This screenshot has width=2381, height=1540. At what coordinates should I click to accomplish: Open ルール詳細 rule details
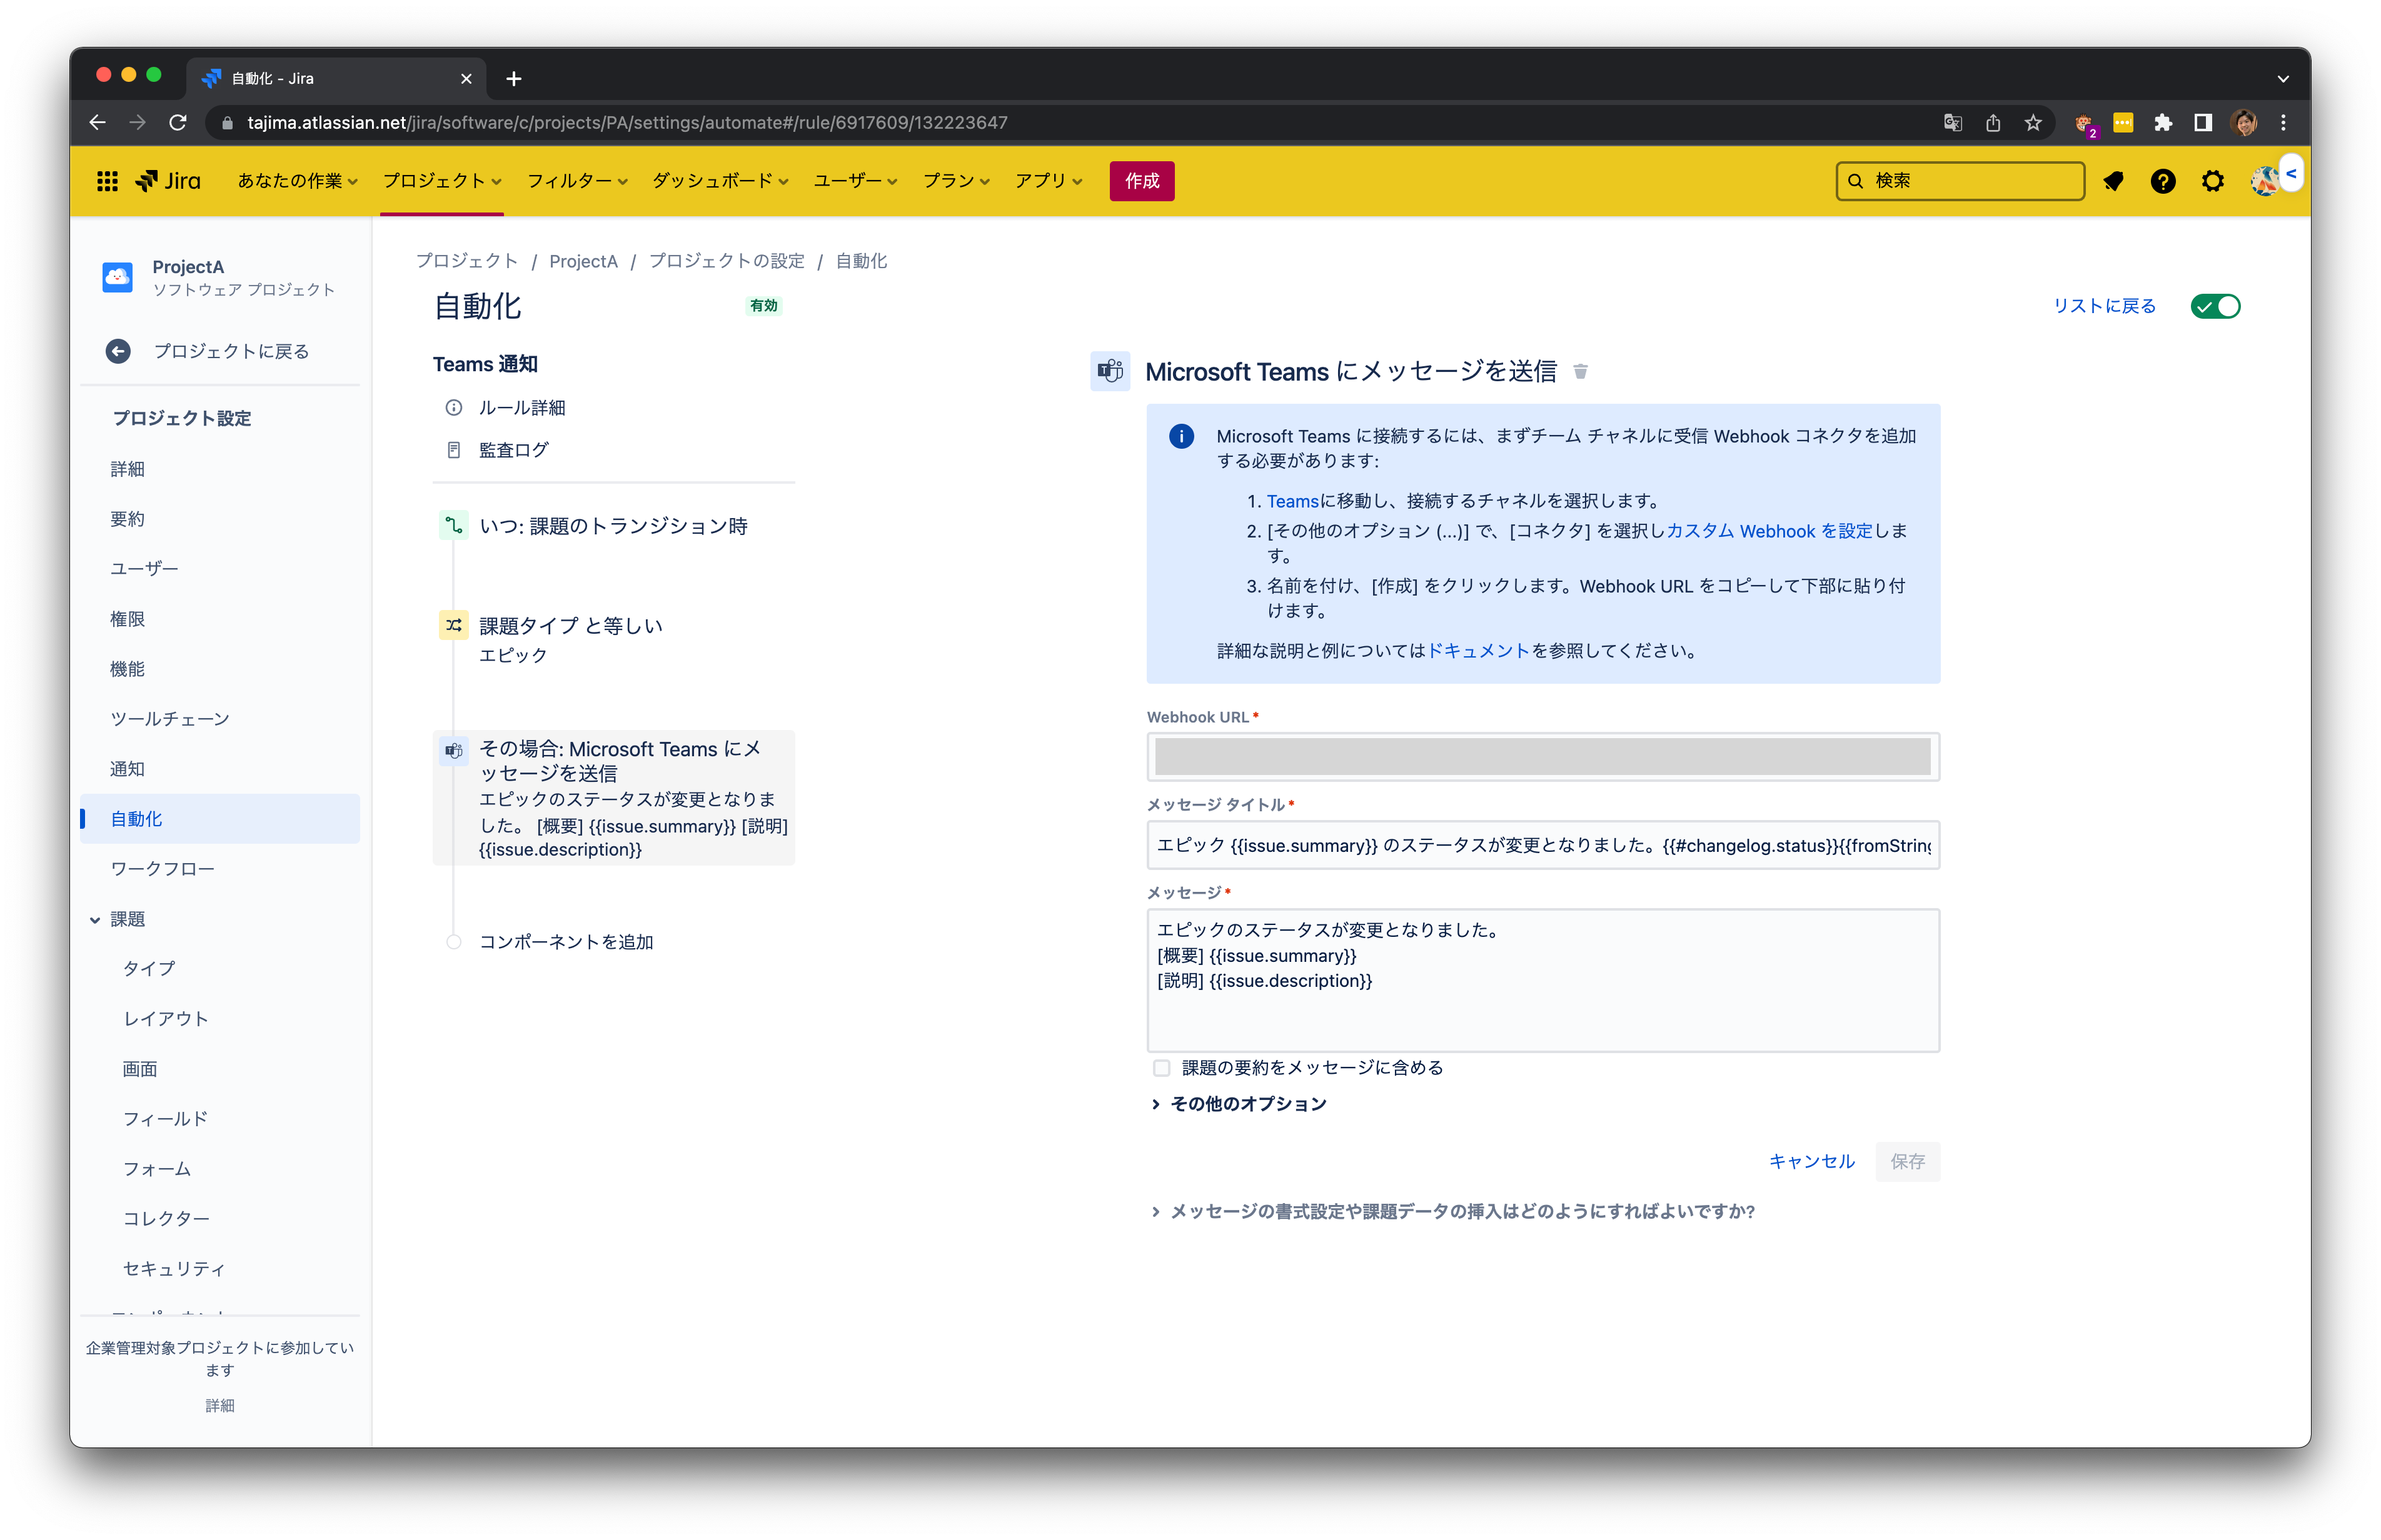(522, 408)
